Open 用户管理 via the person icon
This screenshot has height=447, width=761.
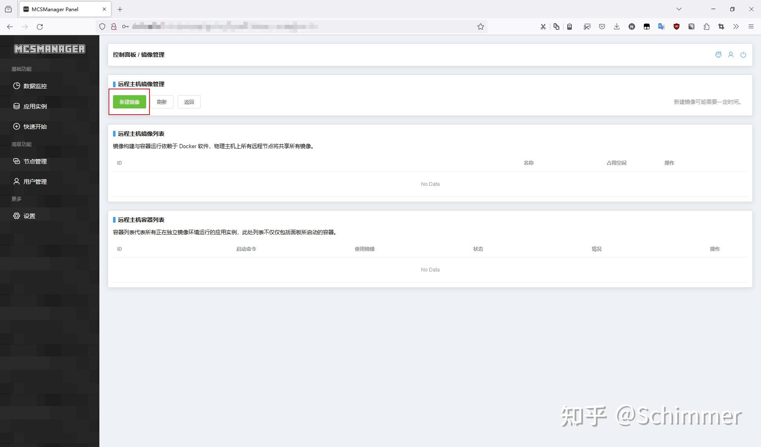tap(17, 181)
